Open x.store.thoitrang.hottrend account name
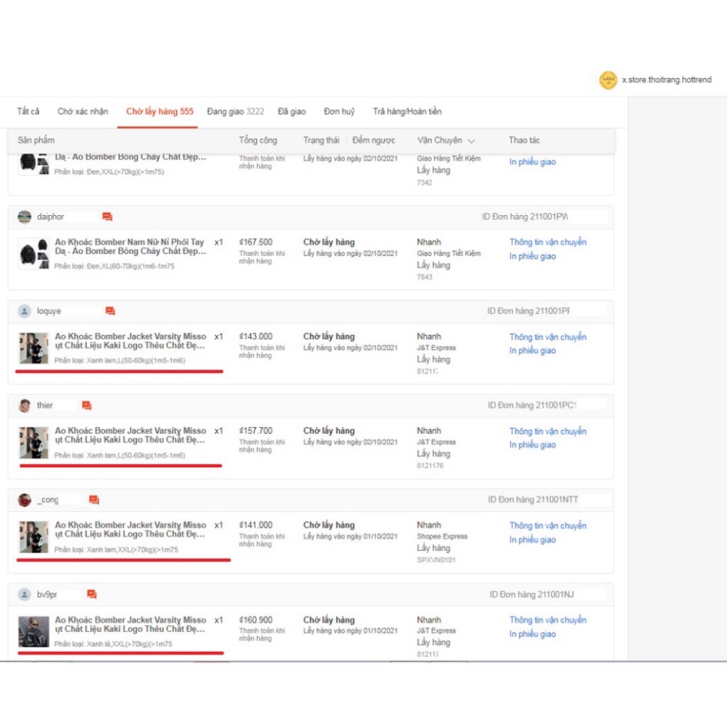The width and height of the screenshot is (727, 727). coord(667,79)
